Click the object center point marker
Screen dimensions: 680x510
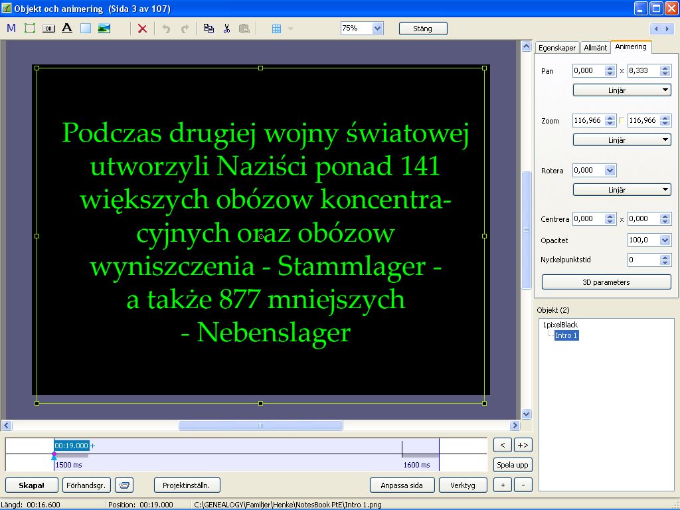[x=261, y=237]
